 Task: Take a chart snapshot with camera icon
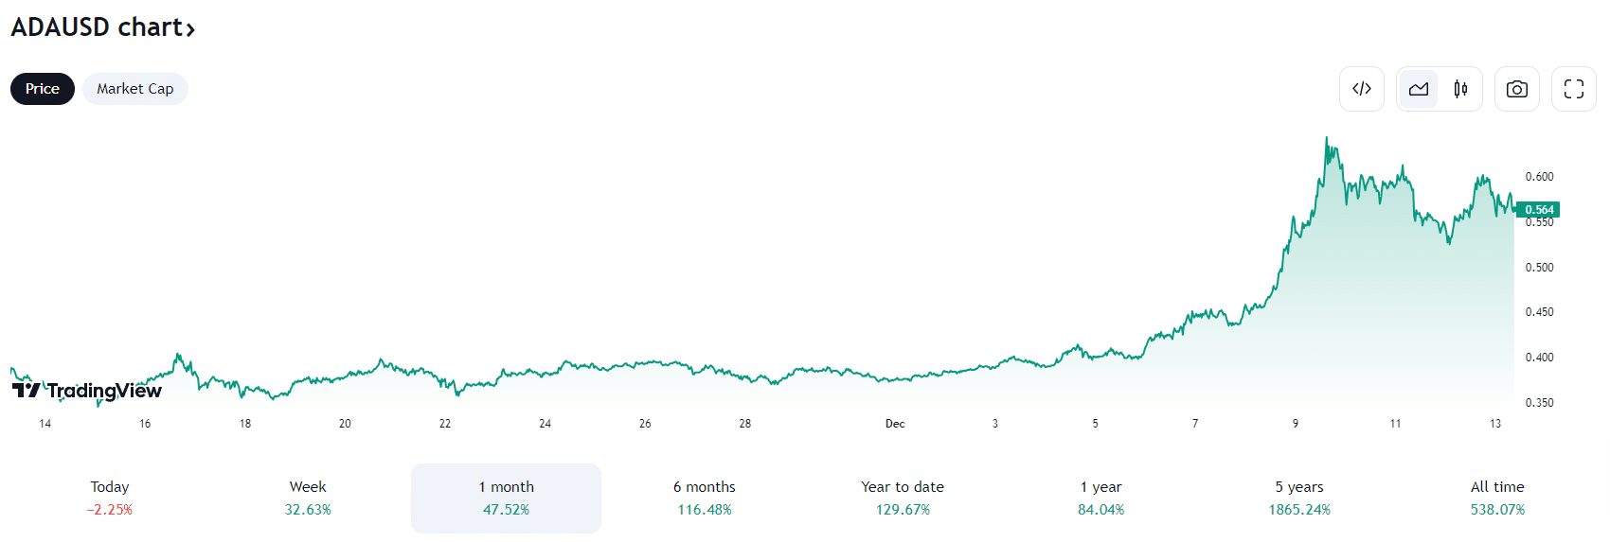[x=1517, y=89]
